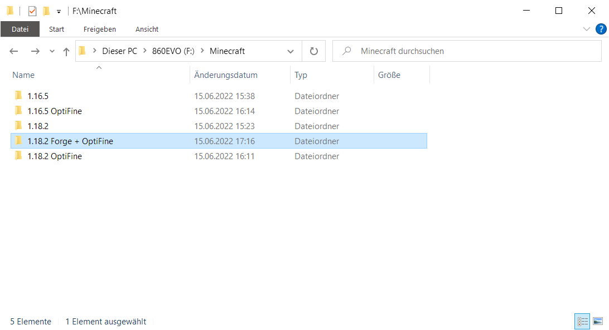Switch to the Freigeben ribbon tab
Viewport: 609px width, 330px height.
pyautogui.click(x=99, y=29)
